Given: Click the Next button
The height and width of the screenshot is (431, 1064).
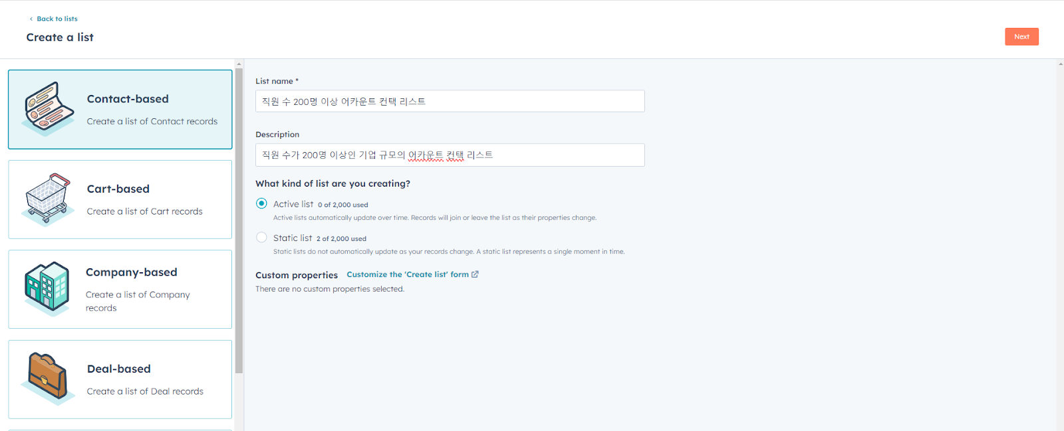Looking at the screenshot, I should (1021, 37).
